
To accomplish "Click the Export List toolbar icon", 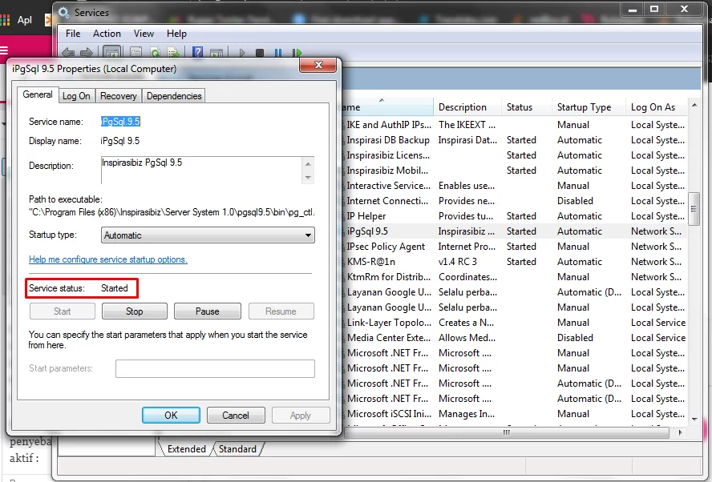I will click(x=173, y=53).
